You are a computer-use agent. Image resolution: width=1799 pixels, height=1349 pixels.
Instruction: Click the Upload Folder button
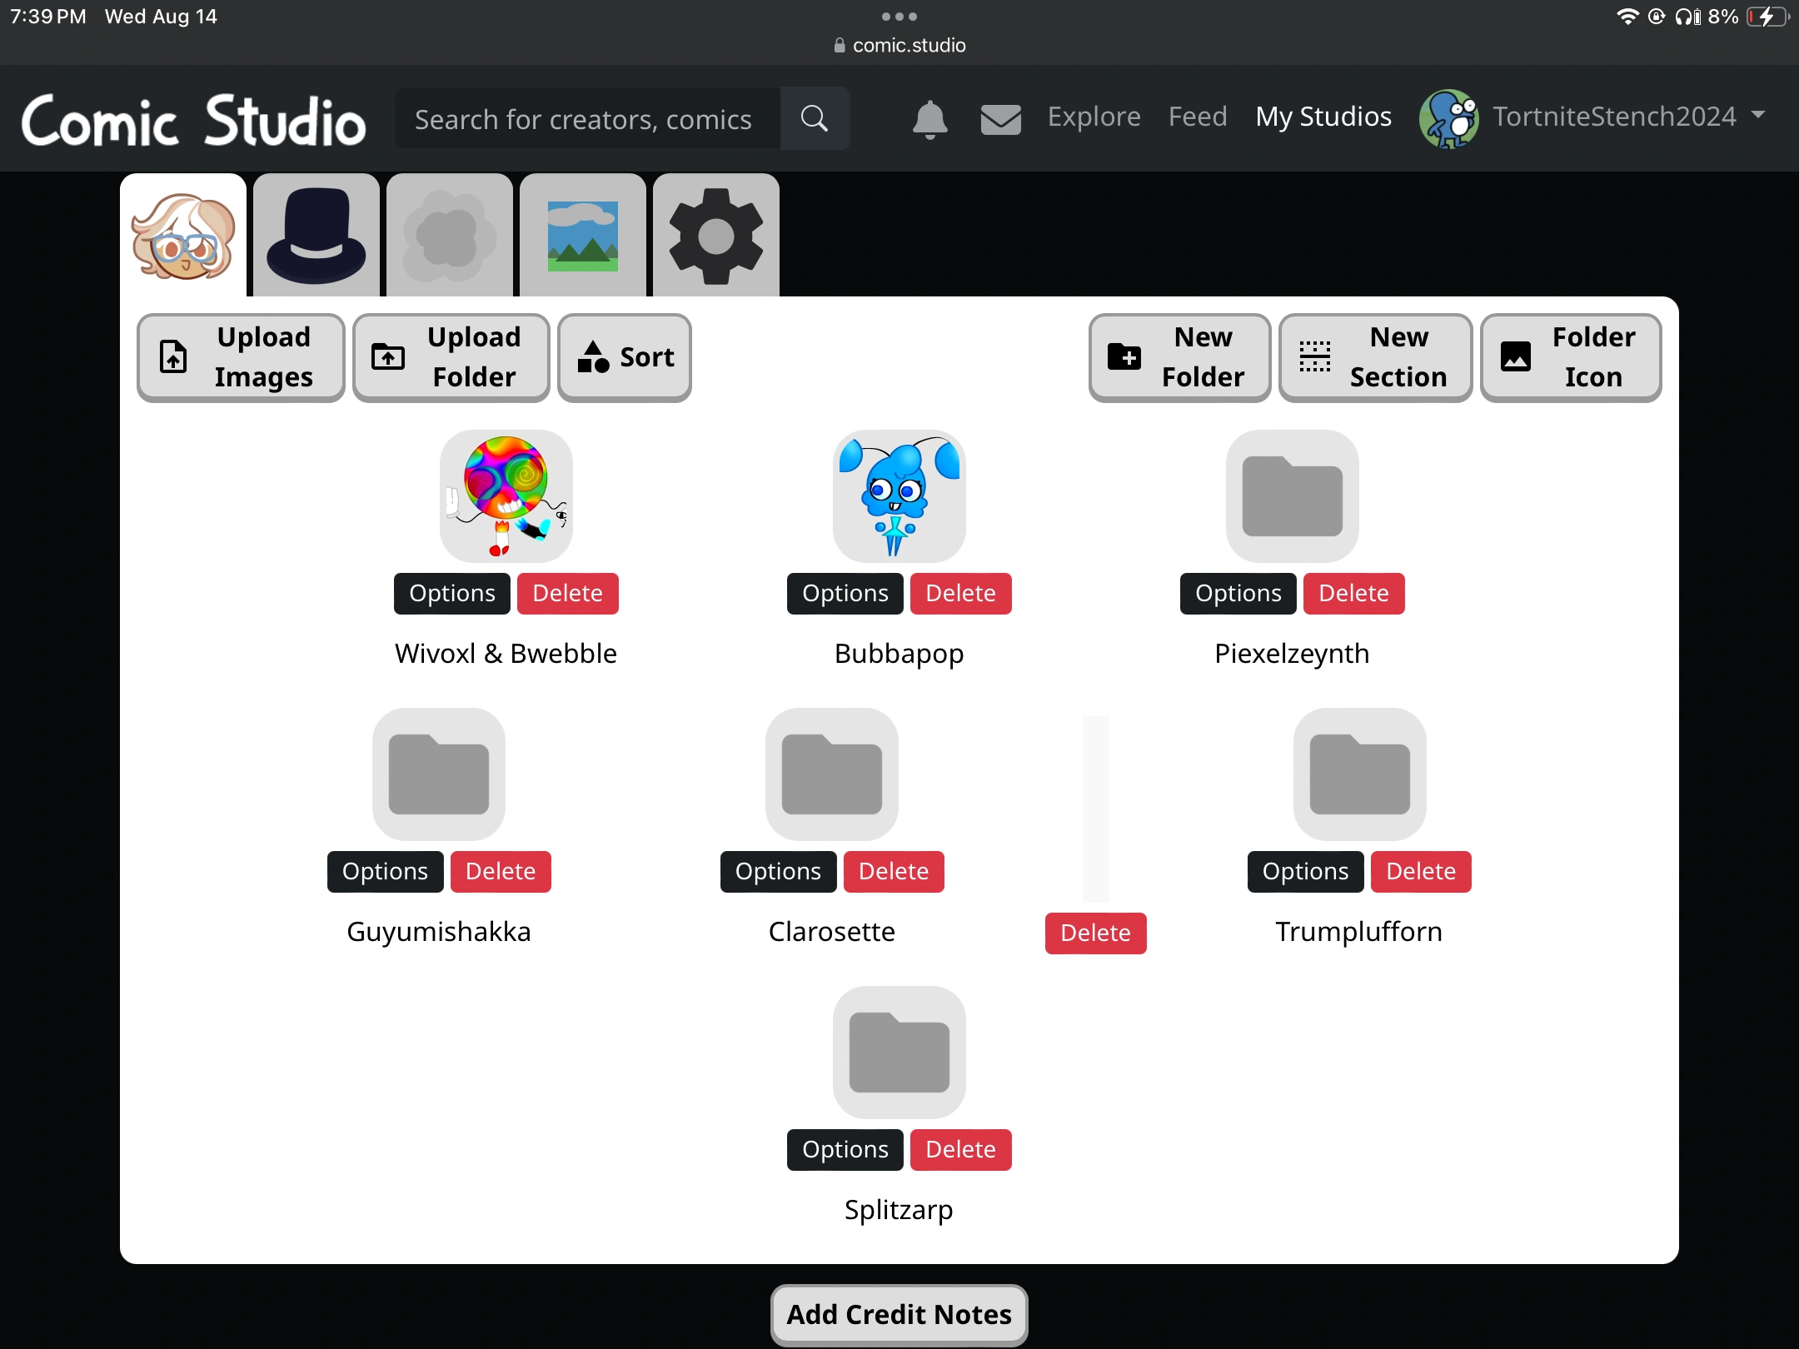tap(451, 357)
